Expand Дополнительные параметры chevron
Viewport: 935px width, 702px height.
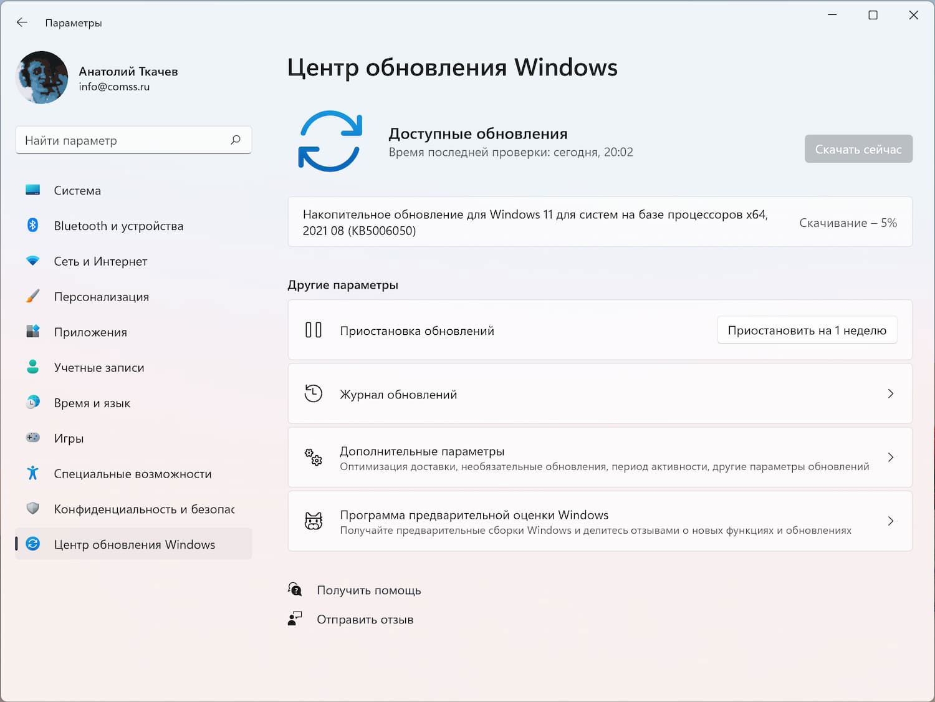(890, 457)
